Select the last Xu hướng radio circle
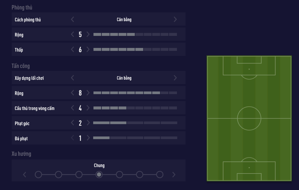299x190 pixels. (160, 175)
